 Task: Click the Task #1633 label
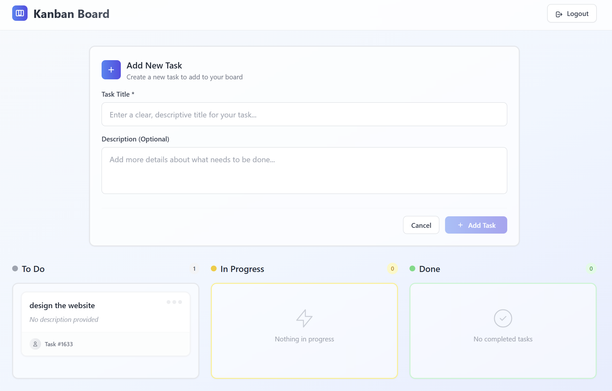tap(59, 344)
